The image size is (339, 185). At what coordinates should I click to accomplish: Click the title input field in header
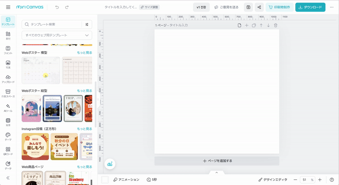coord(121,7)
